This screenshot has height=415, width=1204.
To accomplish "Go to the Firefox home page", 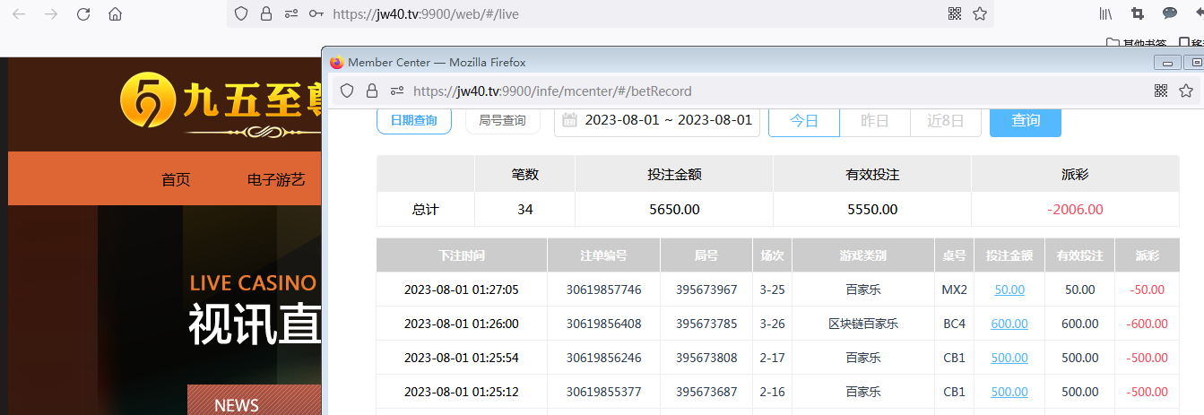I will (x=115, y=14).
